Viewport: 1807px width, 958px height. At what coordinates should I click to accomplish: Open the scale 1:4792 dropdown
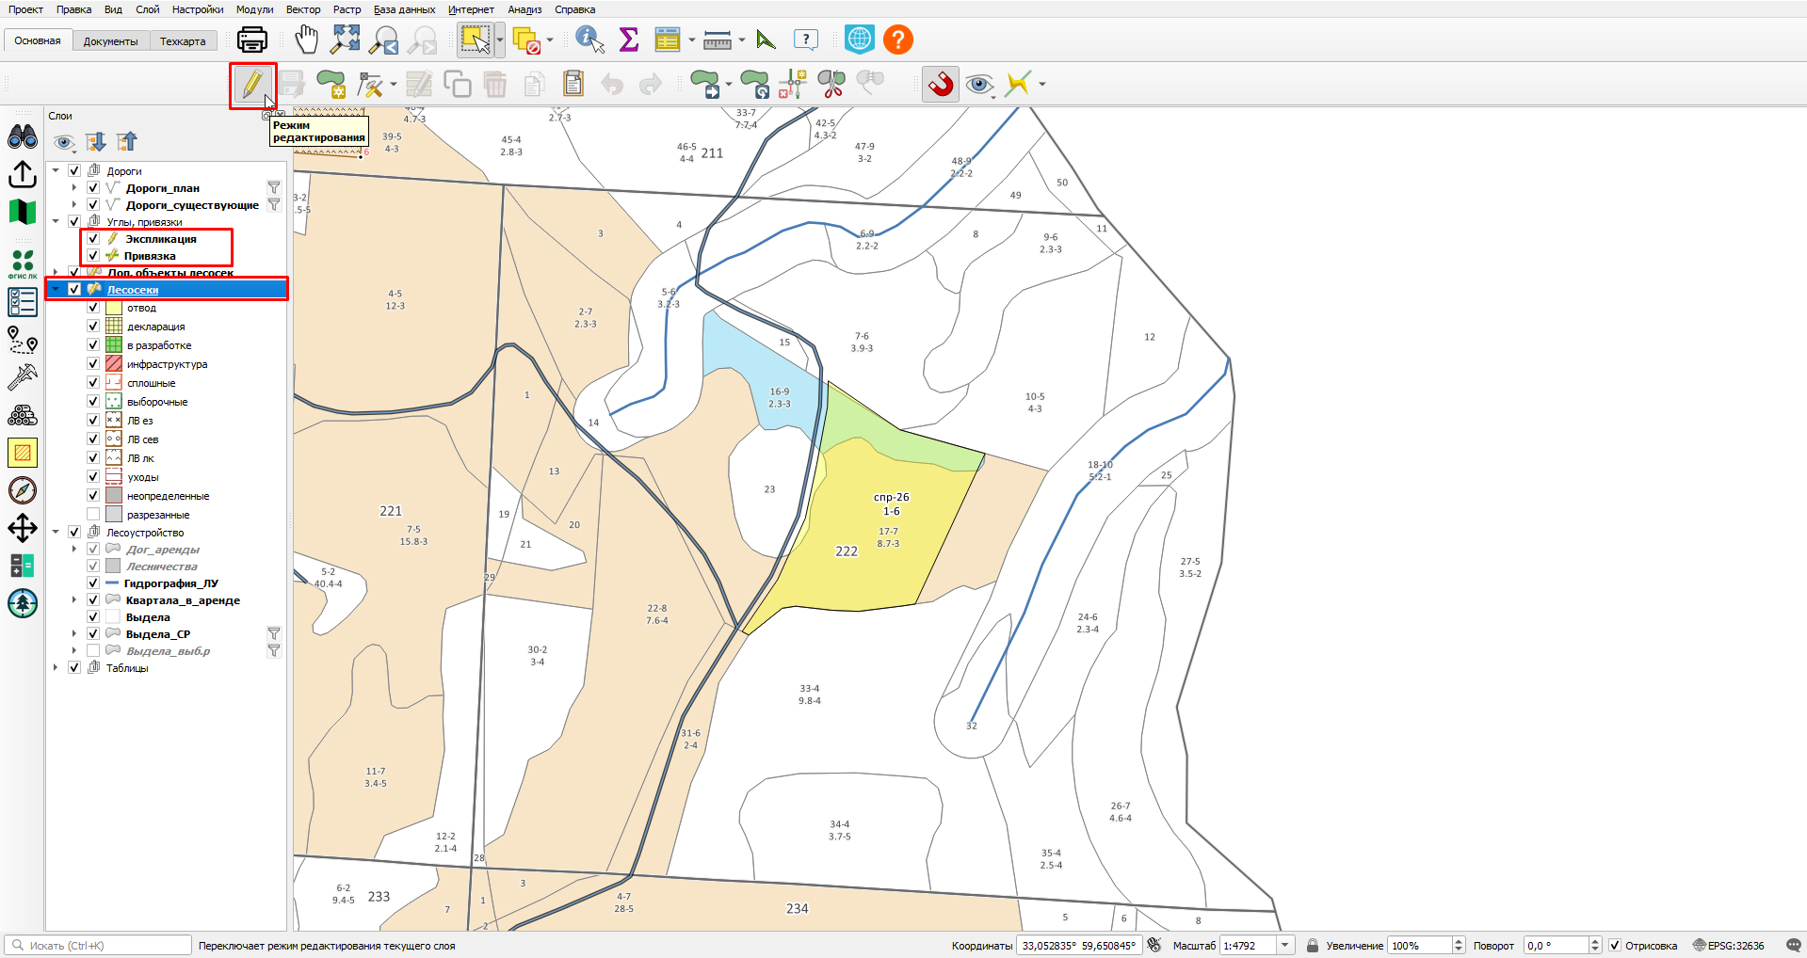(x=1285, y=945)
